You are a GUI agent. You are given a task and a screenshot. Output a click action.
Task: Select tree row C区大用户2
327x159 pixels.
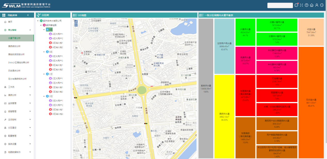click(x=56, y=83)
